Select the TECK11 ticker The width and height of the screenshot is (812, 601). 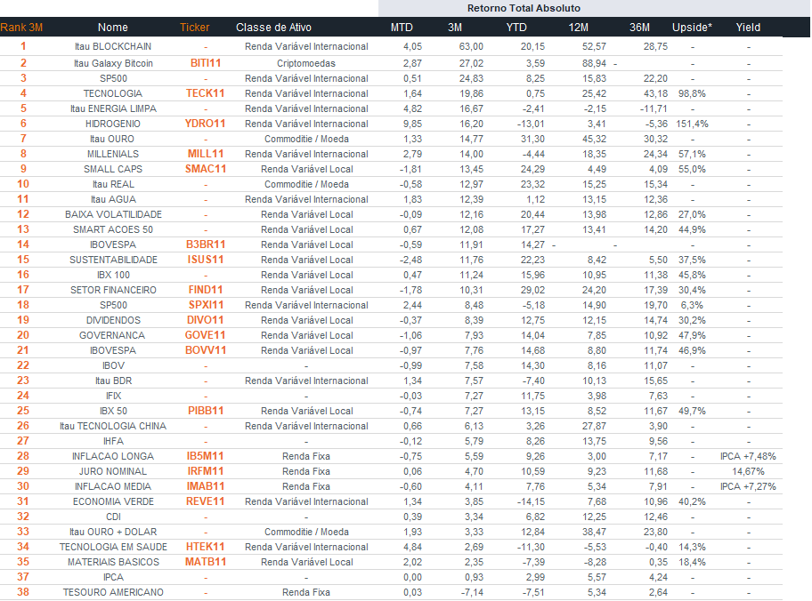point(206,93)
